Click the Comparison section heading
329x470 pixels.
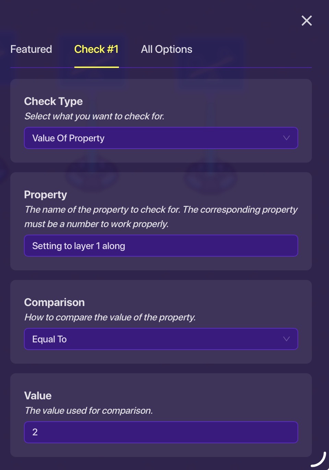[x=54, y=303]
